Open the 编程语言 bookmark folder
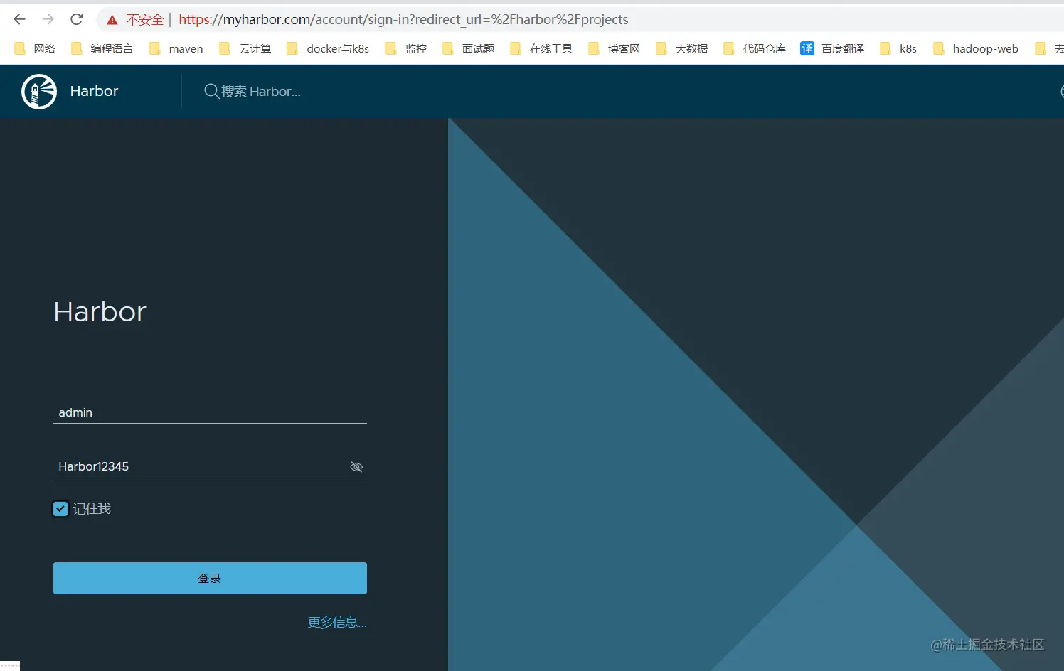1064x671 pixels. coord(102,48)
